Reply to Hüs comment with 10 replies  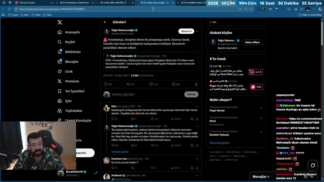[114, 119]
